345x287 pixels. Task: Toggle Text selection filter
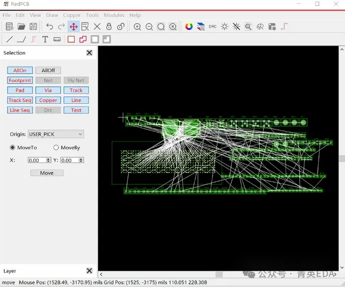(x=76, y=110)
